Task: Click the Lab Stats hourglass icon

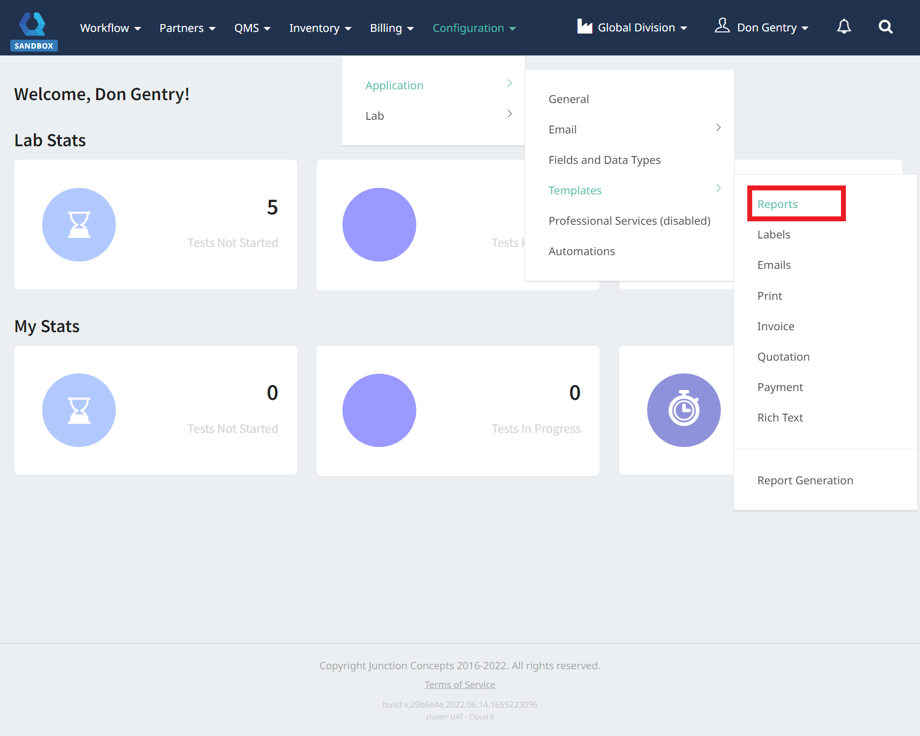Action: click(x=79, y=225)
